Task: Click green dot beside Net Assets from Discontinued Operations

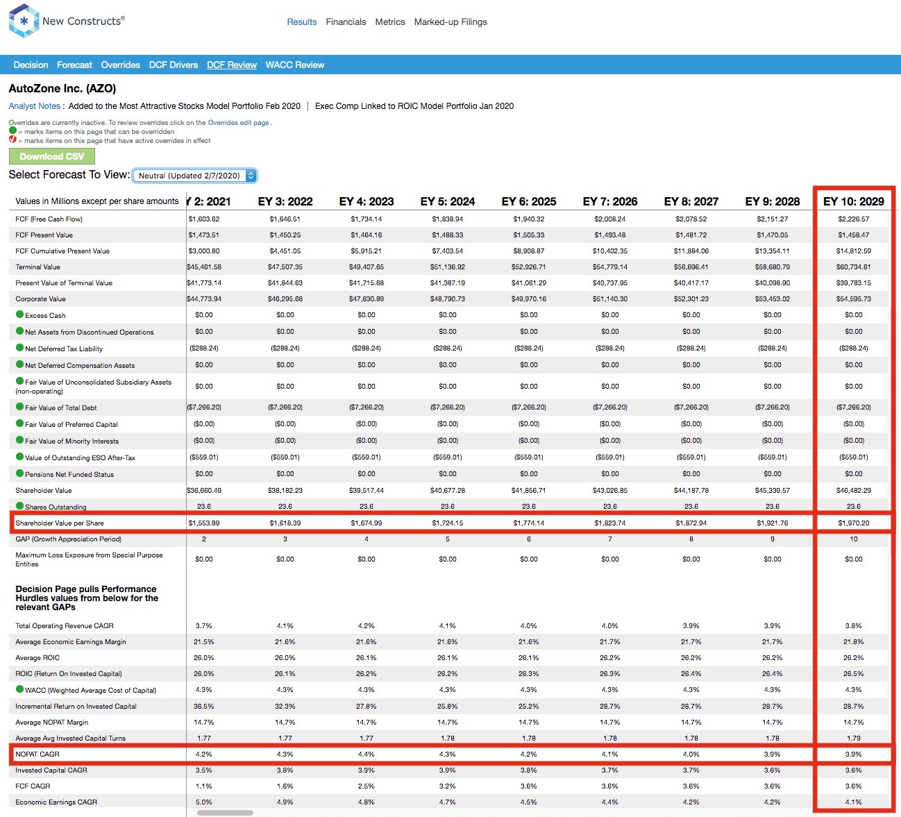Action: (x=20, y=331)
